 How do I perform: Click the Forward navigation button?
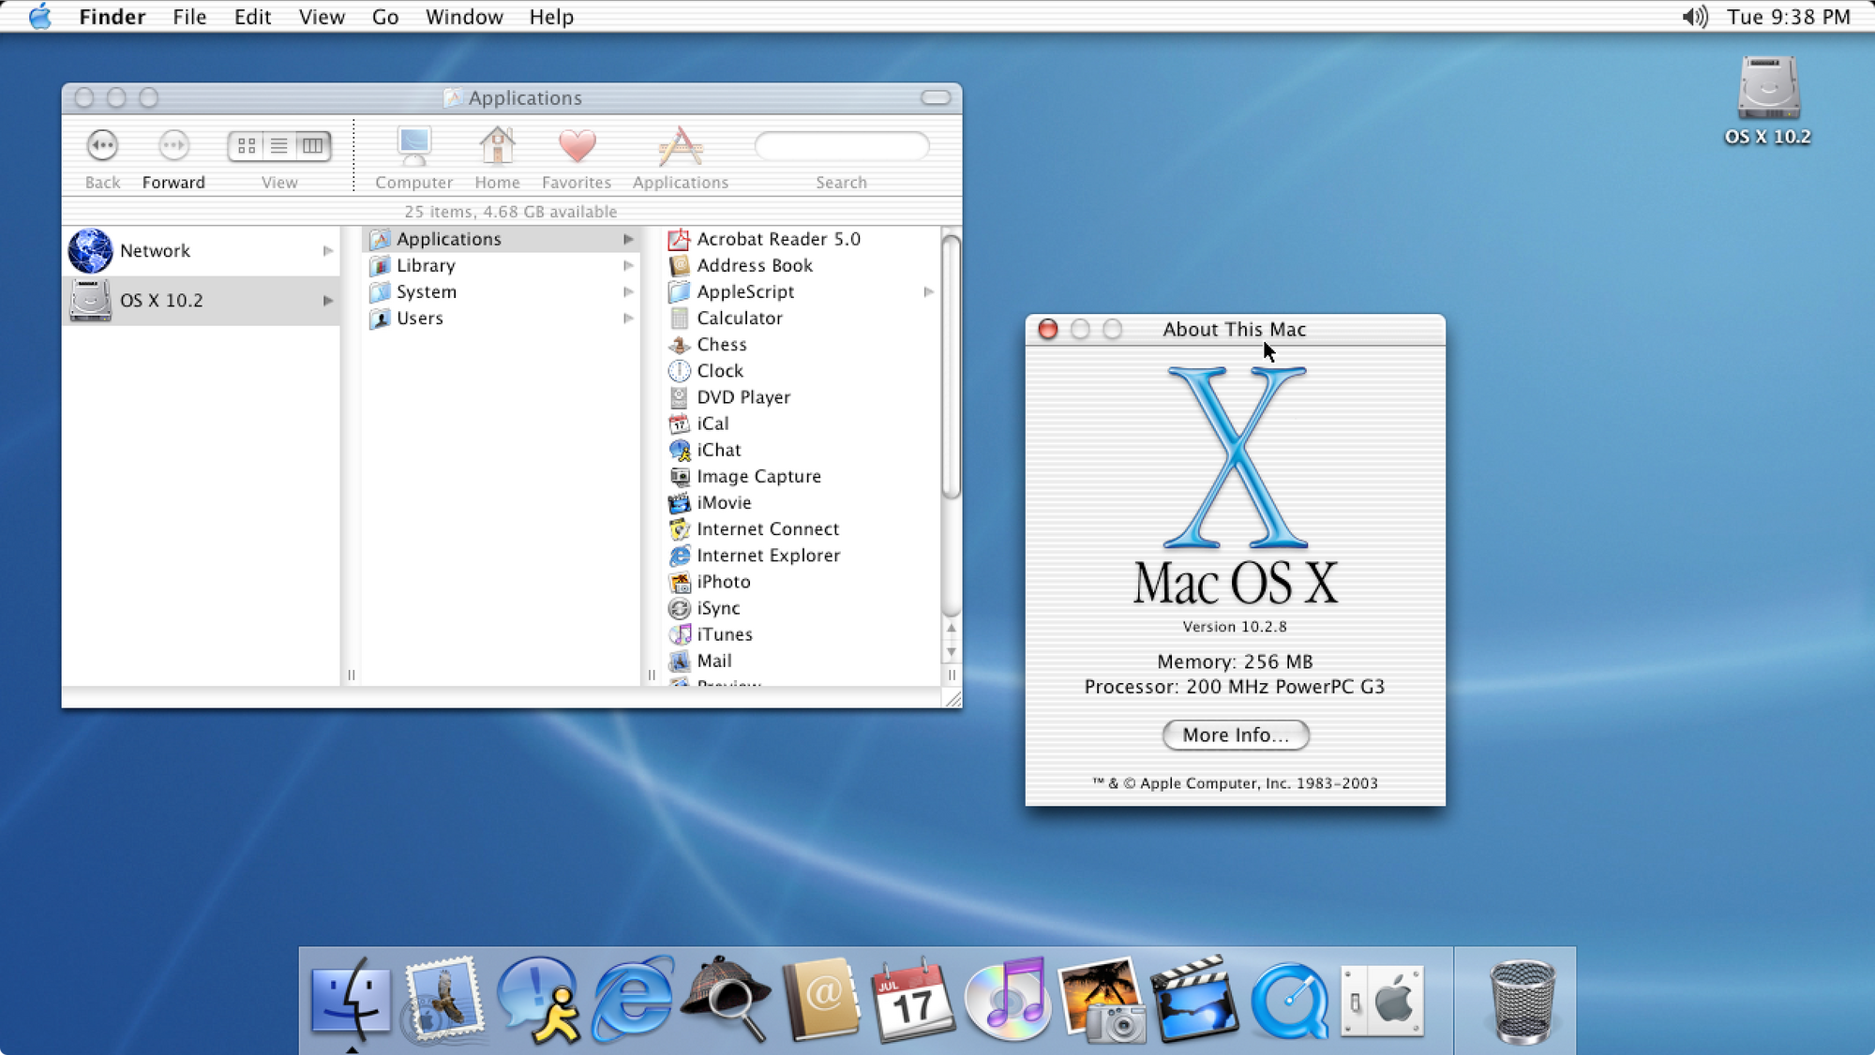pos(172,144)
